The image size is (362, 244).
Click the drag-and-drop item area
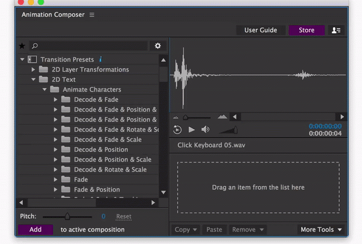[258, 187]
